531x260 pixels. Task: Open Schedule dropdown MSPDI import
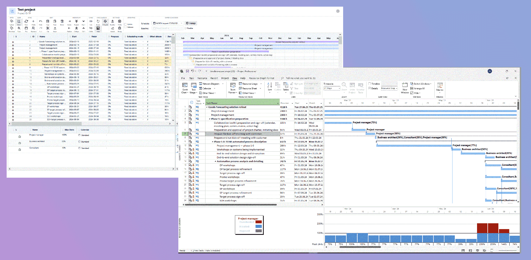(168, 23)
